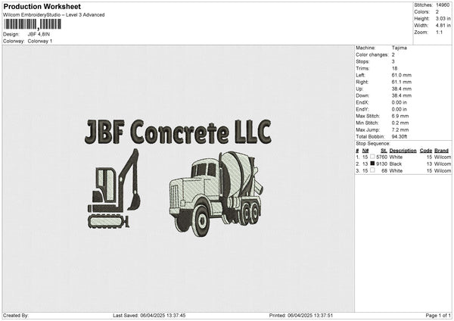Select the white swatch in stop row 1
The image size is (454, 321).
(x=373, y=157)
